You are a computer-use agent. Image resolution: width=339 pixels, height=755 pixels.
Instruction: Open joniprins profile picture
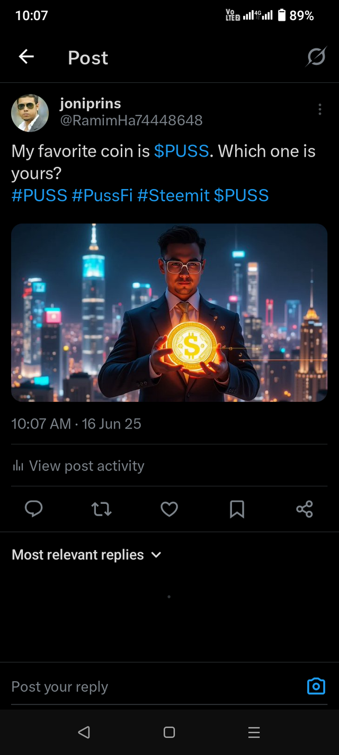pos(30,113)
